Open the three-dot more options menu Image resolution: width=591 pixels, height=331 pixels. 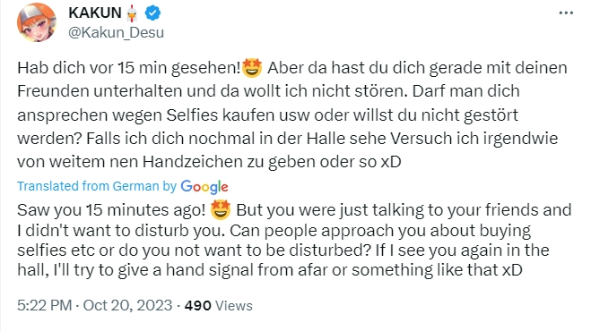pyautogui.click(x=566, y=13)
